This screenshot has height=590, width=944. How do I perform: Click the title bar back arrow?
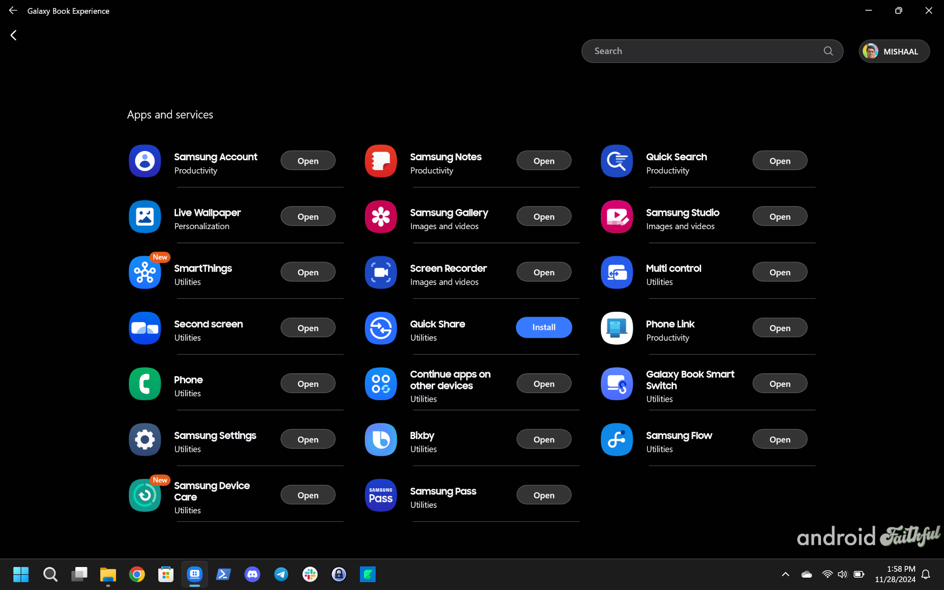tap(13, 10)
